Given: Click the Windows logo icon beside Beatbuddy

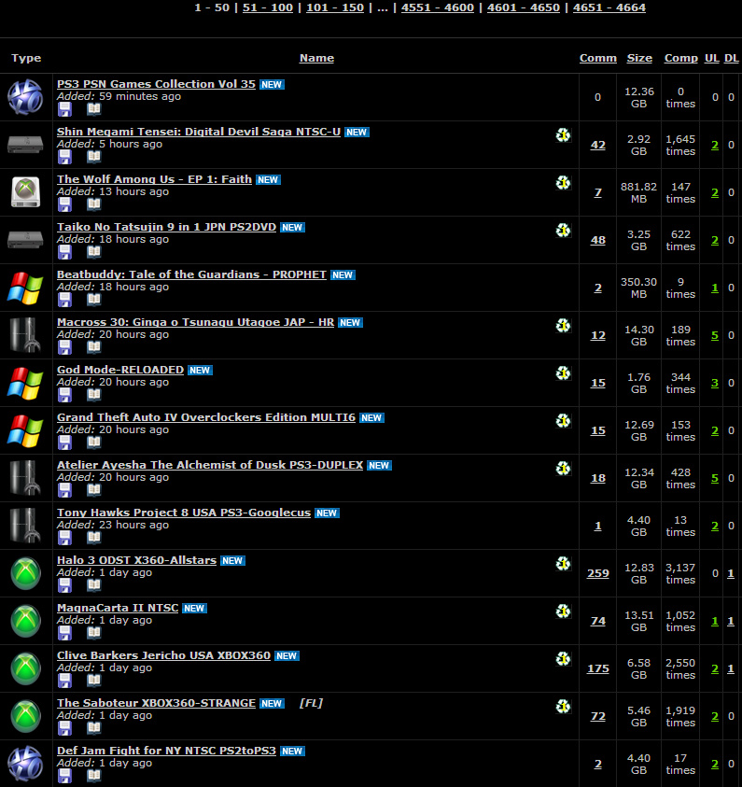Looking at the screenshot, I should (25, 288).
